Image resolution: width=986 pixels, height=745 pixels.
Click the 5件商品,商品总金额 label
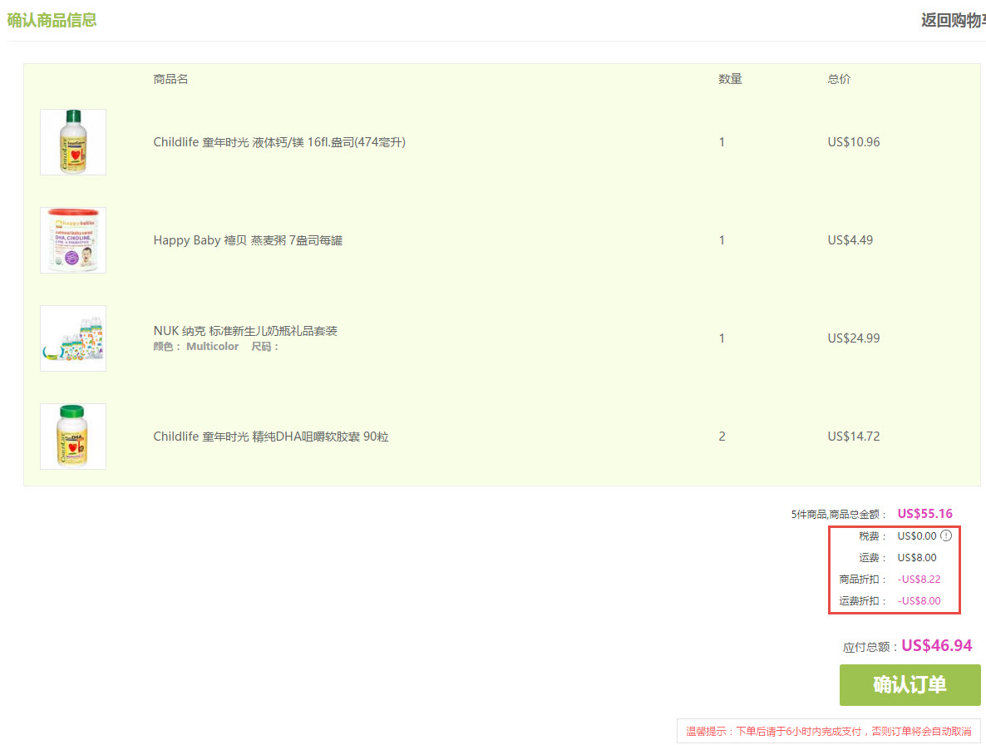[838, 515]
